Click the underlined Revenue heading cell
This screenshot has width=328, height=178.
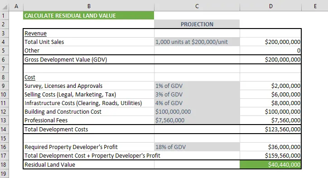(89, 33)
